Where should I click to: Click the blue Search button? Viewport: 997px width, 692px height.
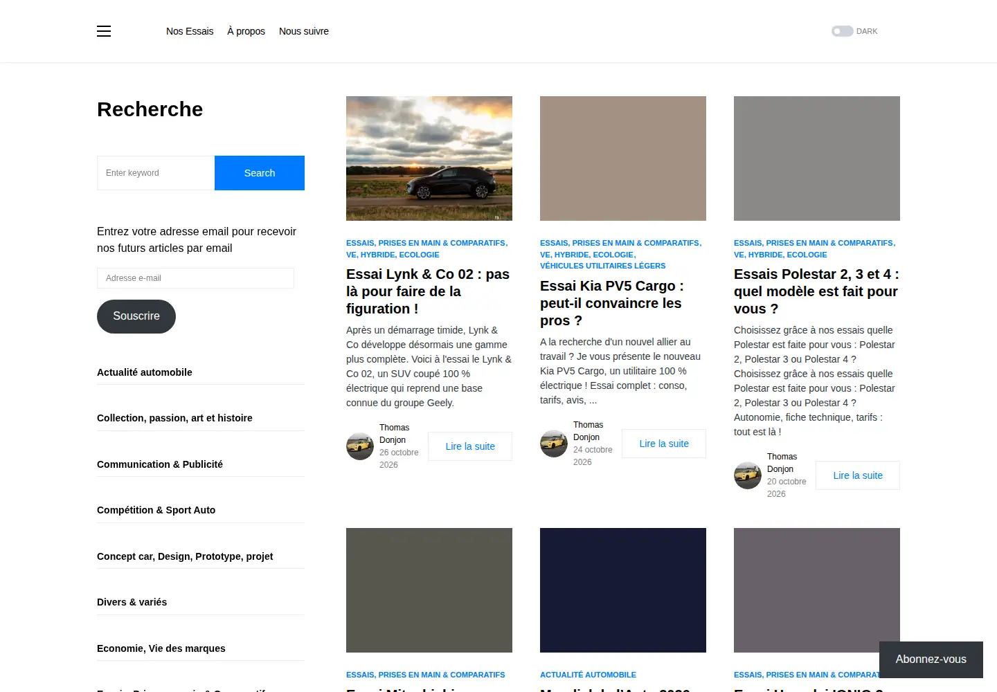click(x=260, y=173)
